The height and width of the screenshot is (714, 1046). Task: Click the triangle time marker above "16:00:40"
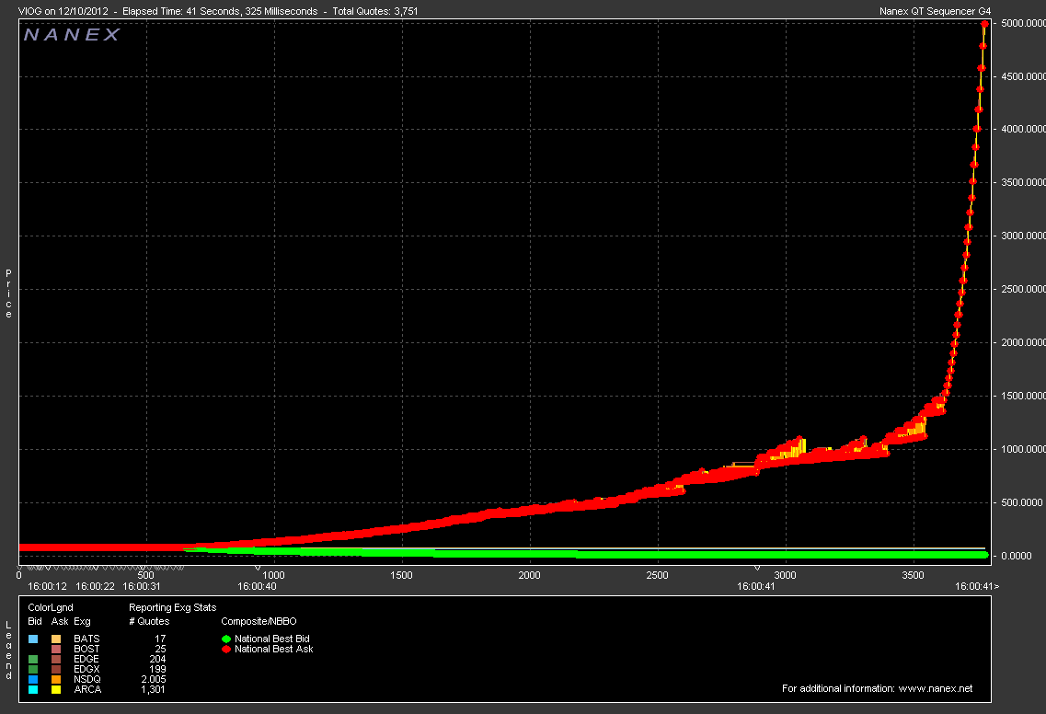point(258,568)
